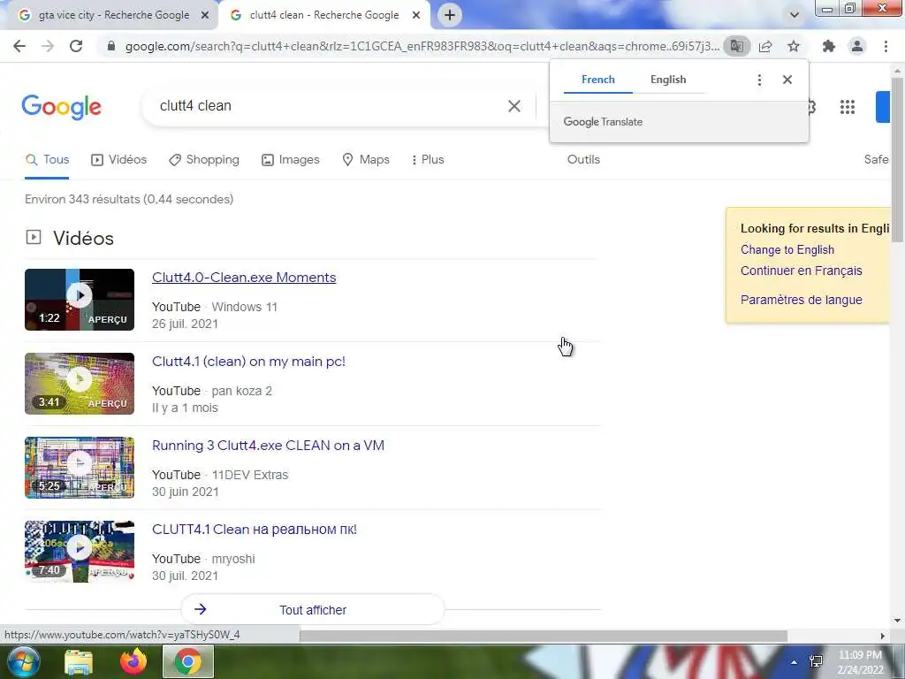Close the 'gta vice city' tab
Image resolution: width=905 pixels, height=679 pixels.
click(204, 16)
